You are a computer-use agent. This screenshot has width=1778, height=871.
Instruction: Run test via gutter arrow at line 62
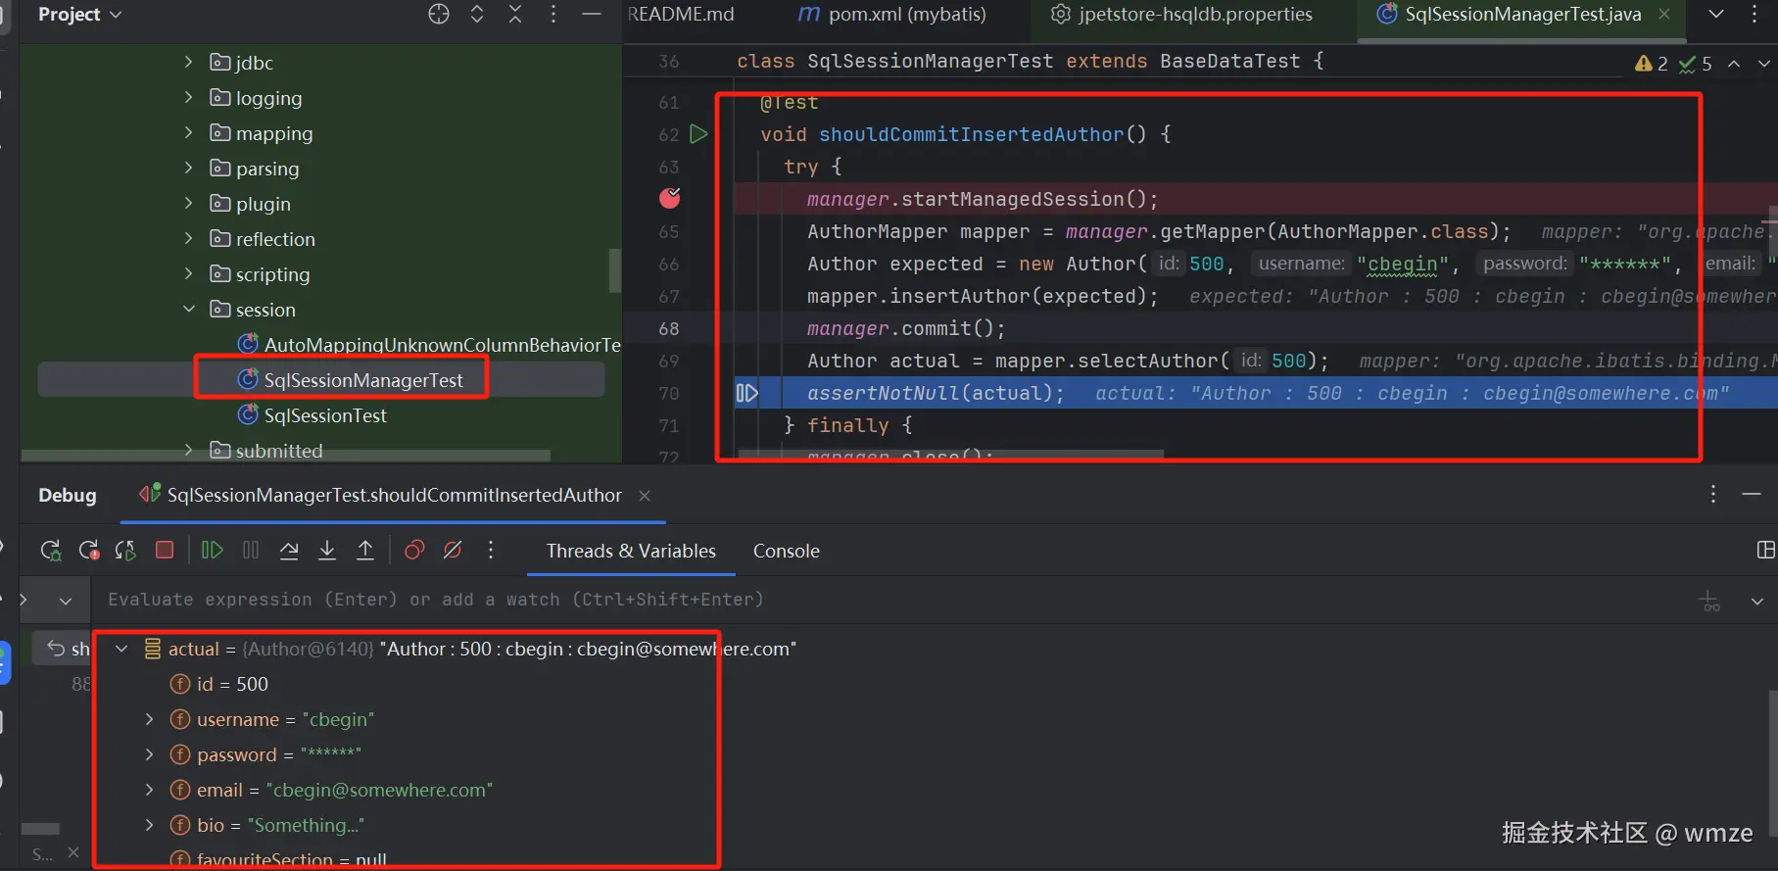698,134
